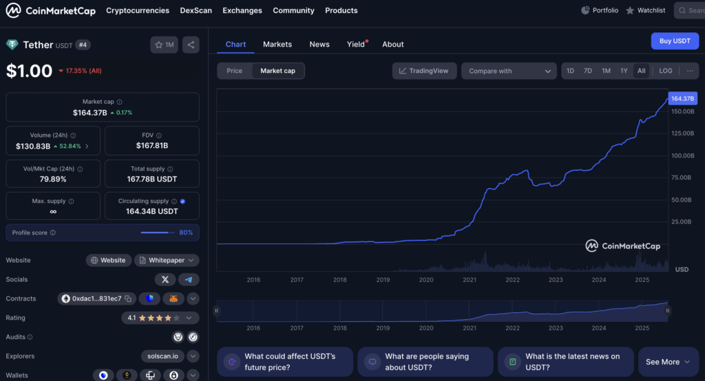Expand the Whitepaper dropdown
705x381 pixels.
(x=167, y=260)
